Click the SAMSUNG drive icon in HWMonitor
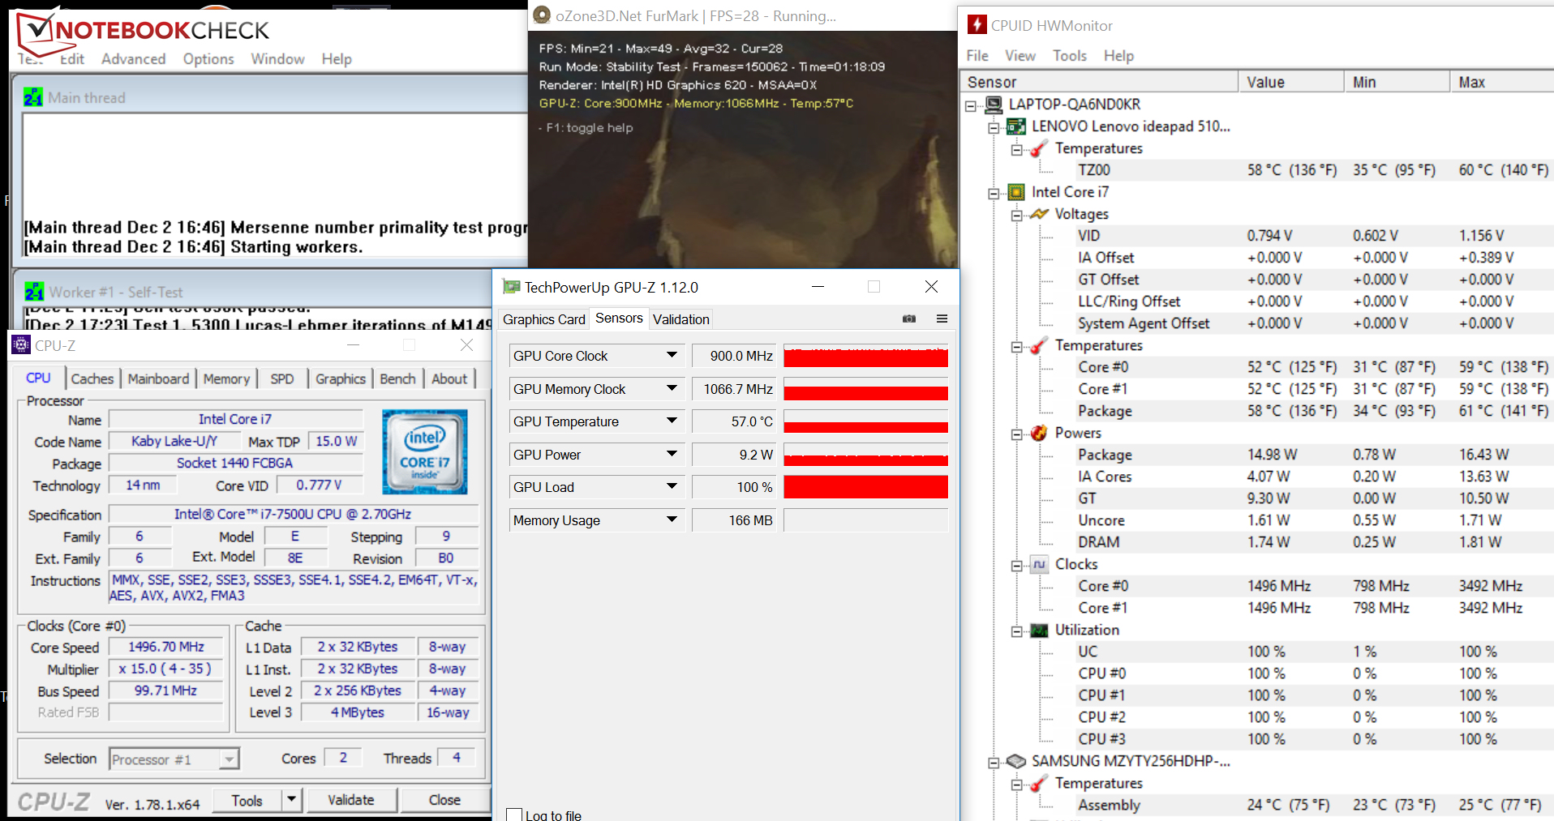Image resolution: width=1554 pixels, height=821 pixels. pyautogui.click(x=1016, y=761)
